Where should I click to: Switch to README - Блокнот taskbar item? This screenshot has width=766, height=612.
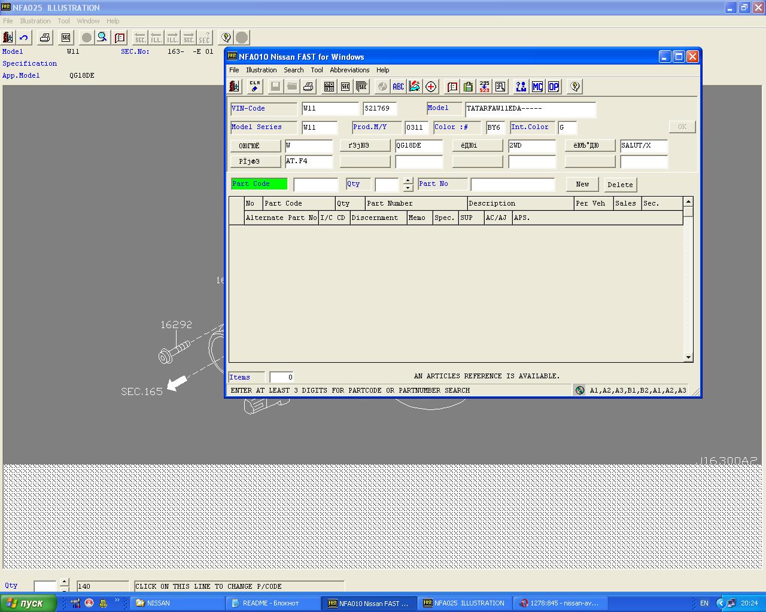pos(272,603)
